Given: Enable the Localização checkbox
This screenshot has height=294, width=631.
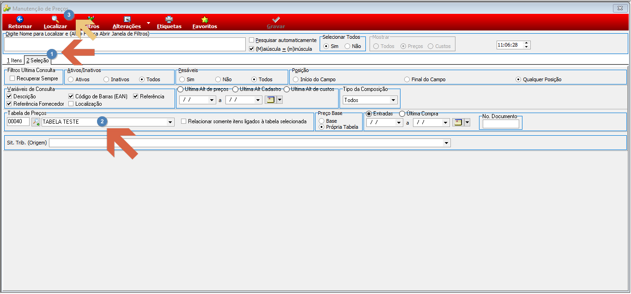Looking at the screenshot, I should click(x=71, y=104).
